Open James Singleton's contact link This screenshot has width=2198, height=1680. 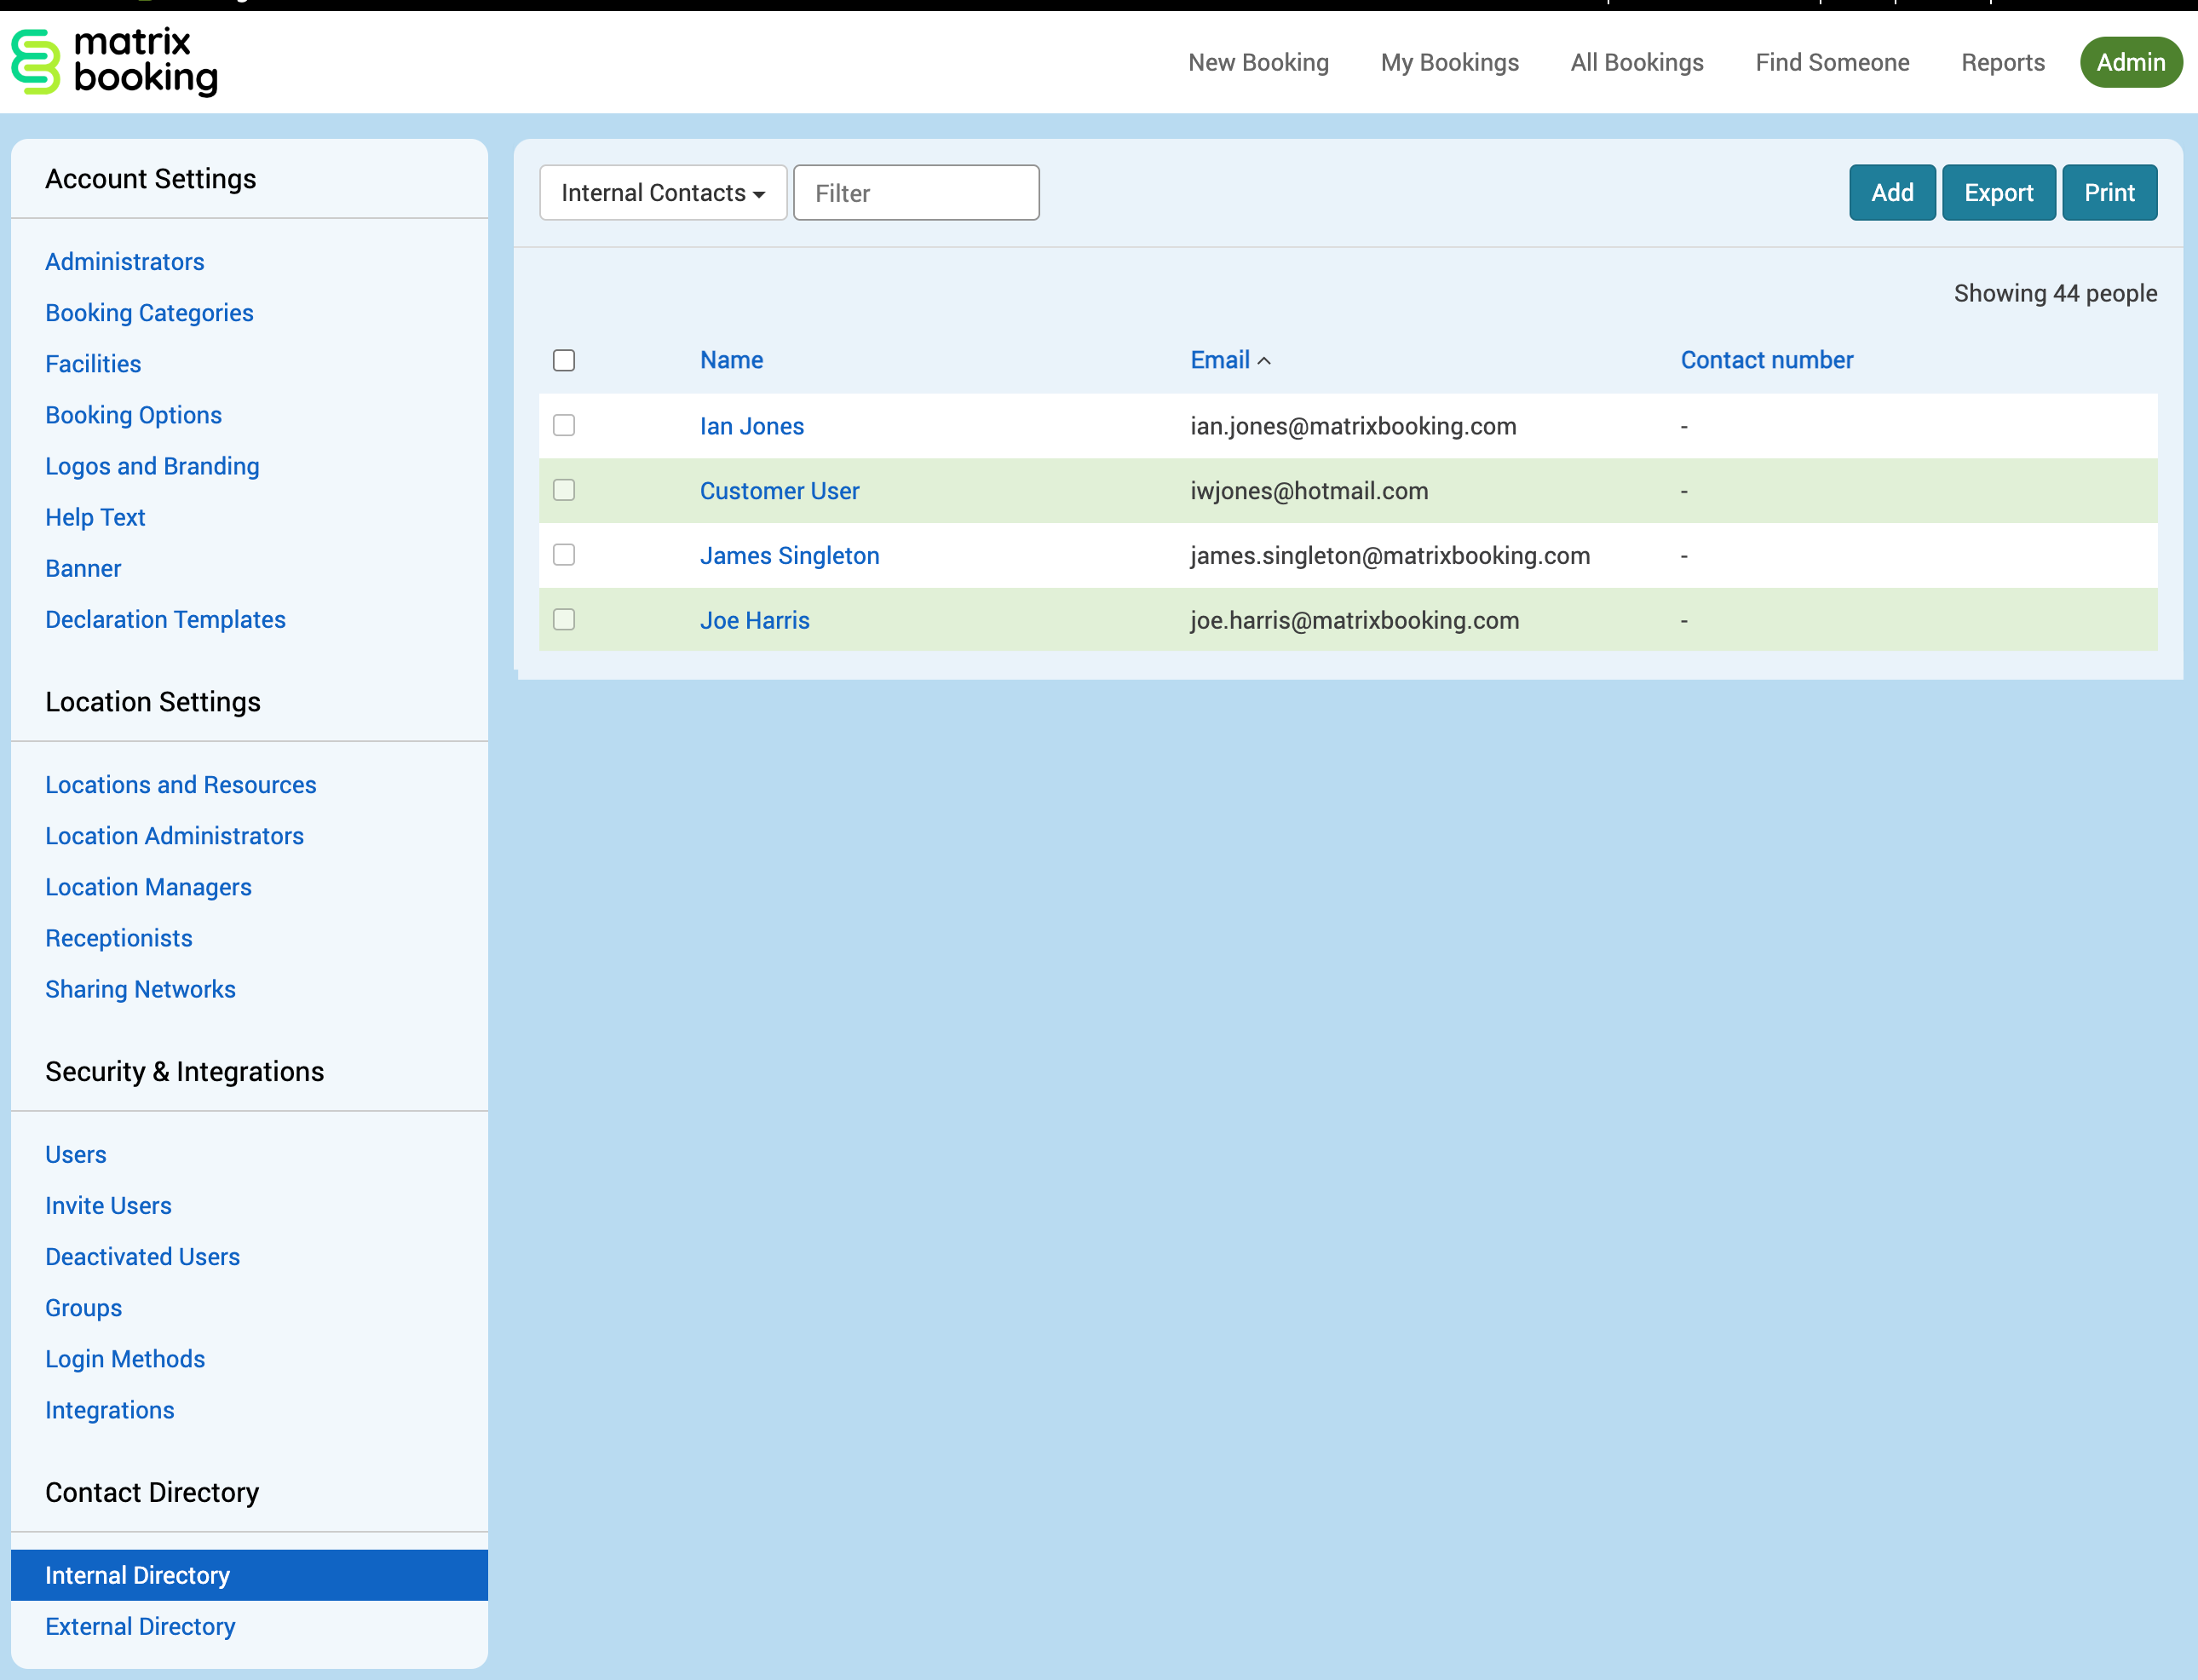tap(789, 555)
